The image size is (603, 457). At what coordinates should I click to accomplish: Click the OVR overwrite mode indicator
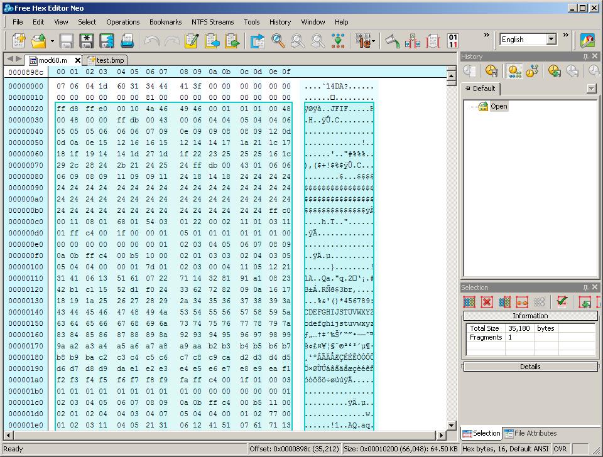560,449
